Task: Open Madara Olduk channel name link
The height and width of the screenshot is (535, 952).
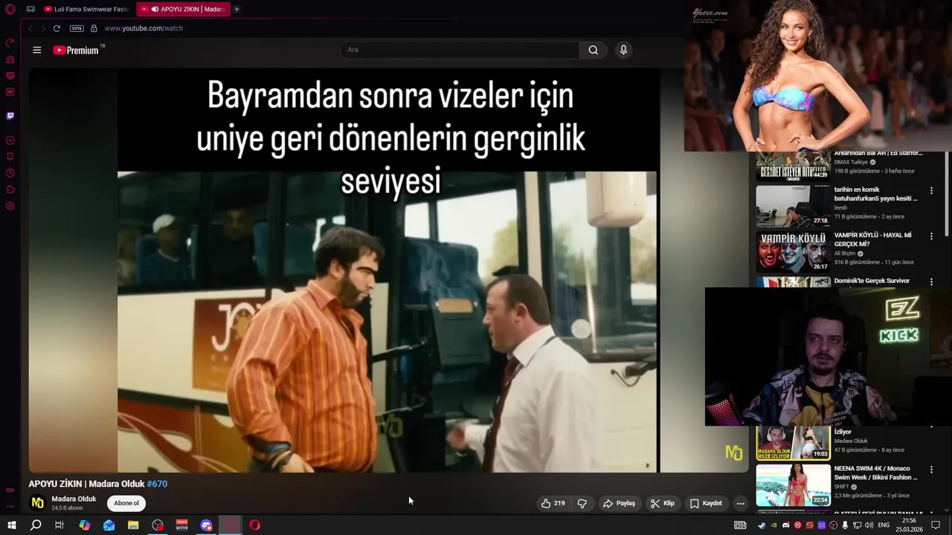Action: (x=74, y=499)
